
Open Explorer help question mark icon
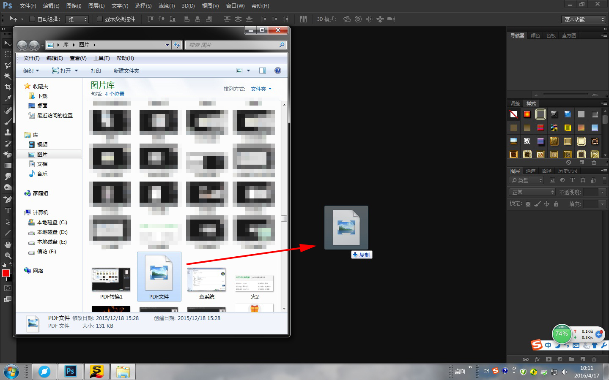point(278,71)
